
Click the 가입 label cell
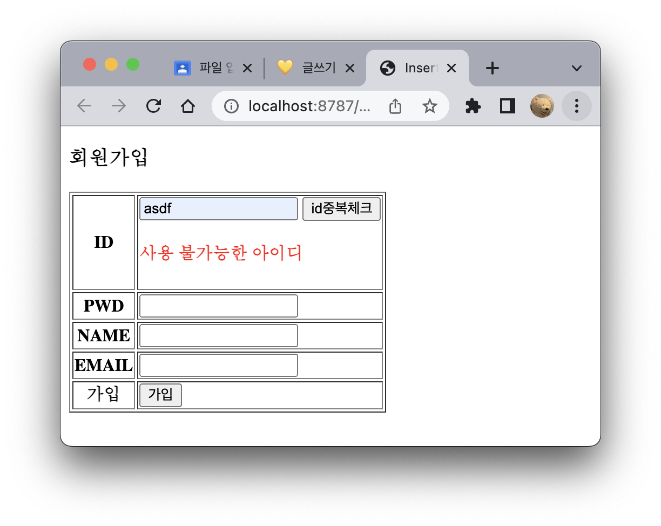tap(103, 395)
